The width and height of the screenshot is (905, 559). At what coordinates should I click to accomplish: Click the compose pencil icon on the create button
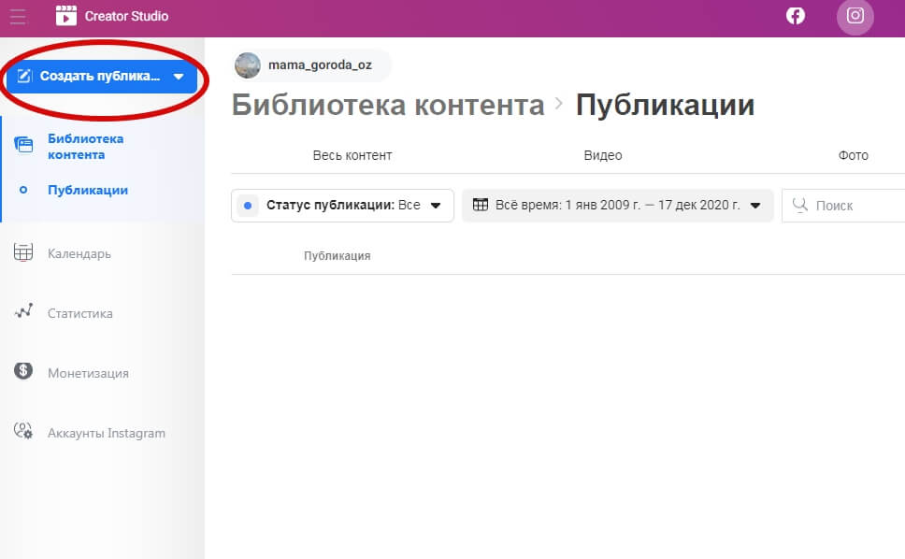coord(23,76)
